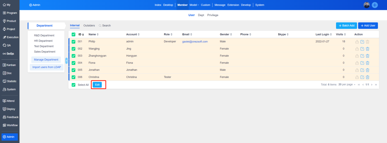The image size is (387, 143).
Task: Switch to the Outsiders tab
Action: pos(89,25)
